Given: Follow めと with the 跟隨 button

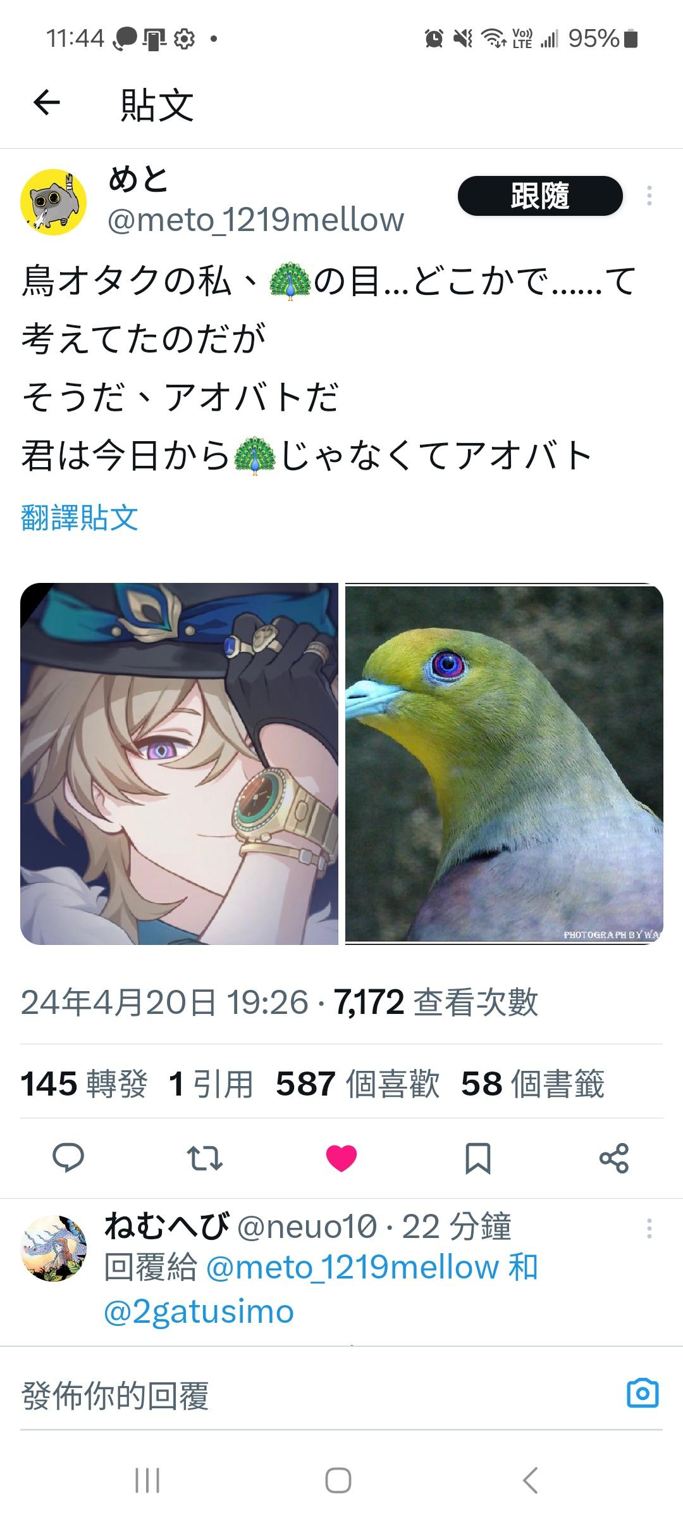Looking at the screenshot, I should (540, 196).
